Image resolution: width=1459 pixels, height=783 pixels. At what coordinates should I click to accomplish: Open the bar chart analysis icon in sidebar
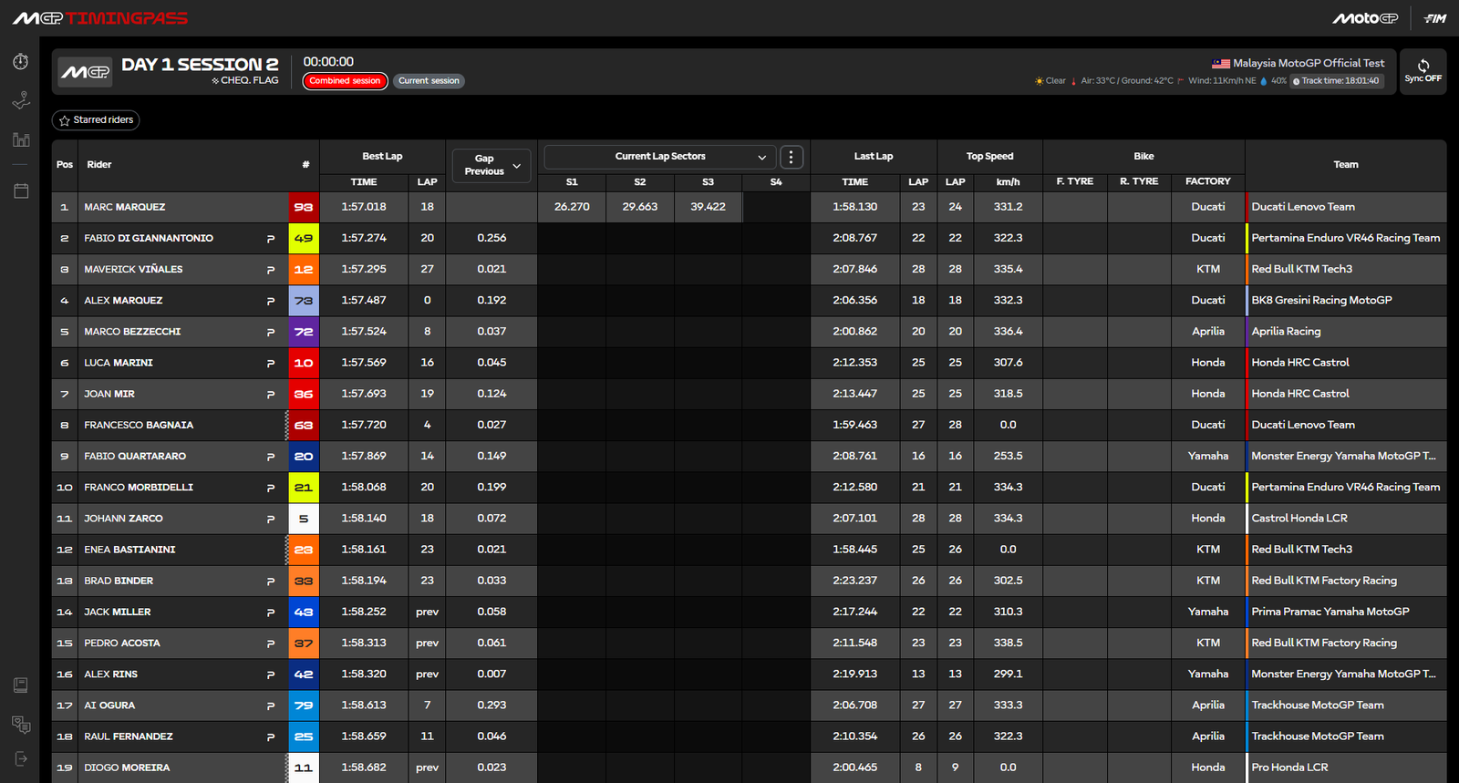coord(21,139)
